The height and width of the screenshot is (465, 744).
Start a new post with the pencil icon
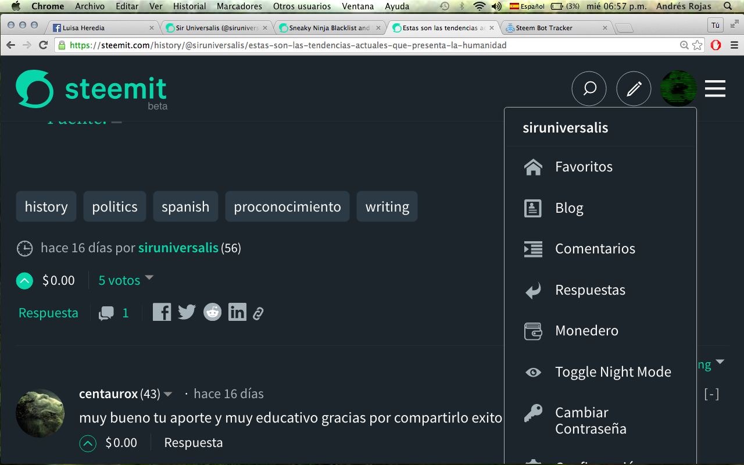pyautogui.click(x=634, y=88)
